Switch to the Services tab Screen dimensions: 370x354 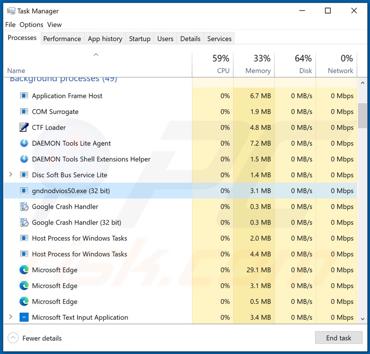pos(219,39)
